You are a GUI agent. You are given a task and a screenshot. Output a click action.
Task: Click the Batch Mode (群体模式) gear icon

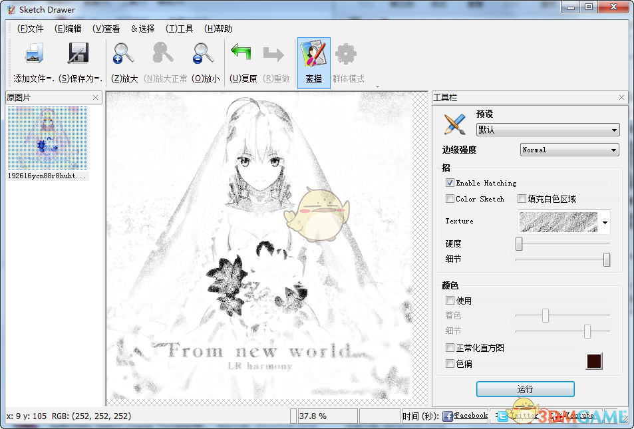(346, 54)
